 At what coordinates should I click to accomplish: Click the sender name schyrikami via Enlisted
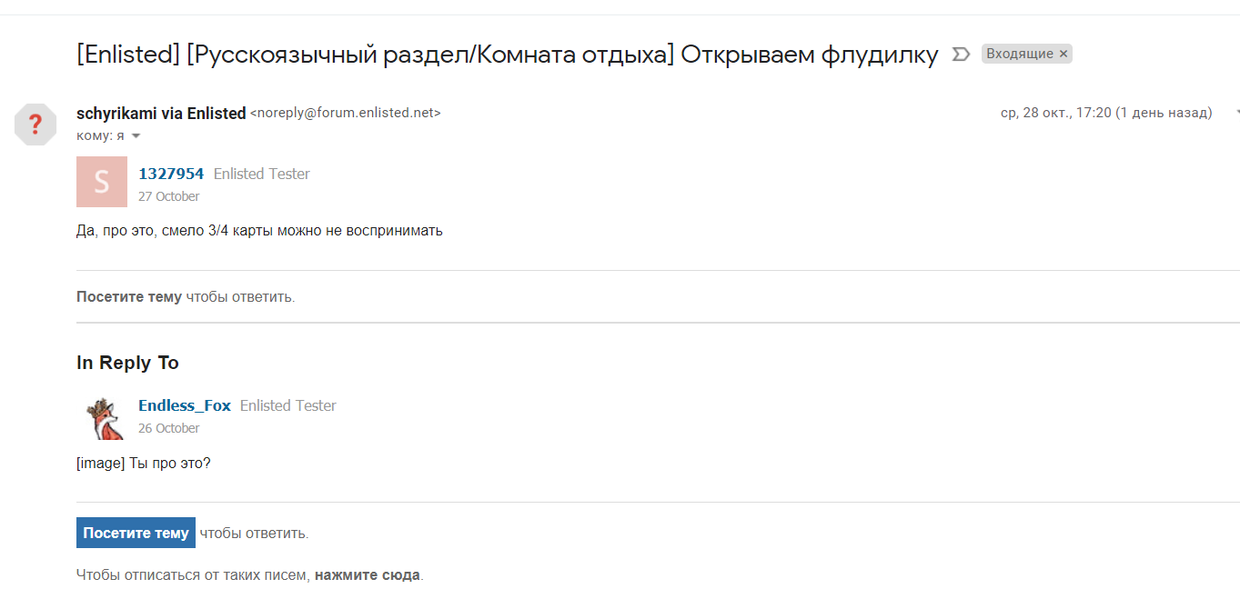tap(161, 114)
